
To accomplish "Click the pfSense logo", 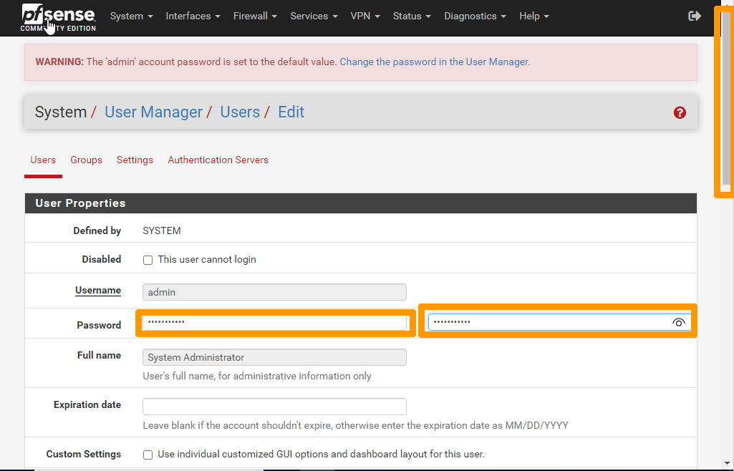I will [x=57, y=17].
